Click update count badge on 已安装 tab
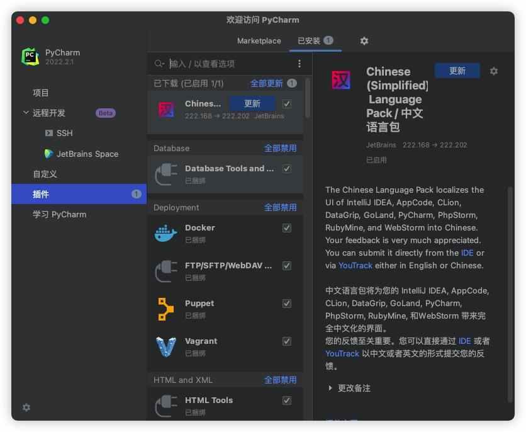This screenshot has height=432, width=526. [x=328, y=40]
